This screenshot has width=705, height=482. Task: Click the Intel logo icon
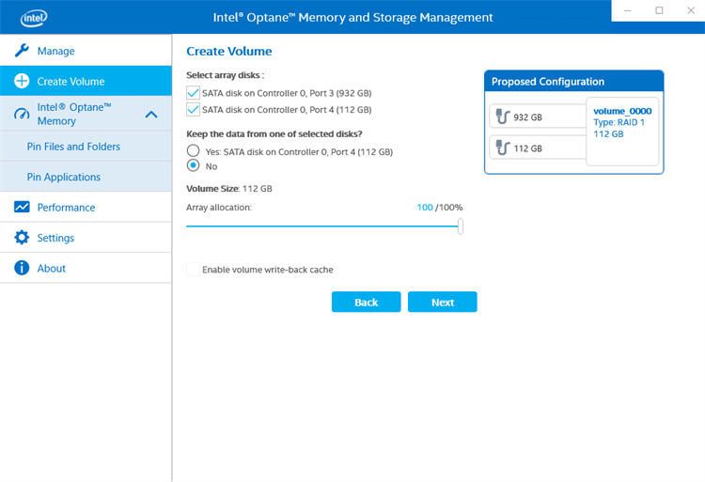click(34, 18)
